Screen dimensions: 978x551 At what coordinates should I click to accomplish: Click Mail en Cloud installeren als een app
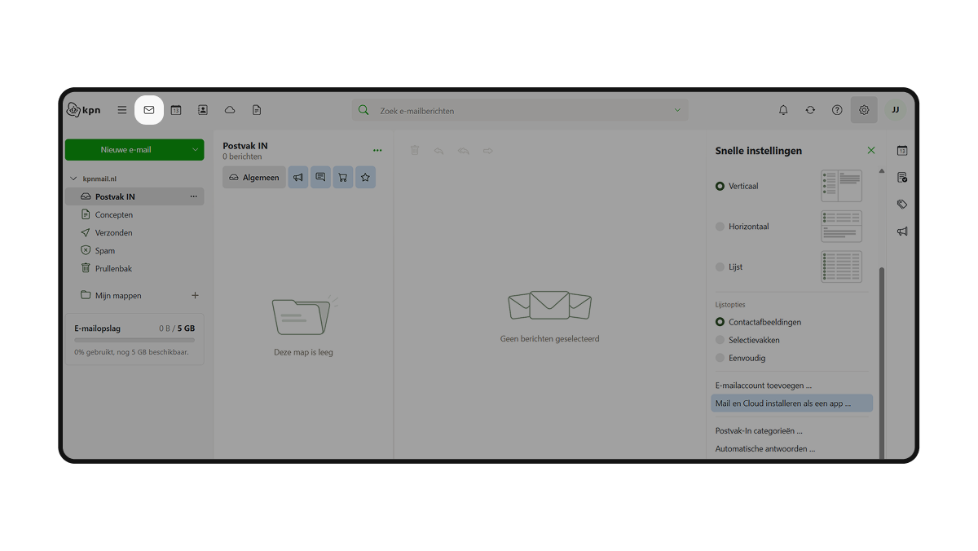(791, 403)
